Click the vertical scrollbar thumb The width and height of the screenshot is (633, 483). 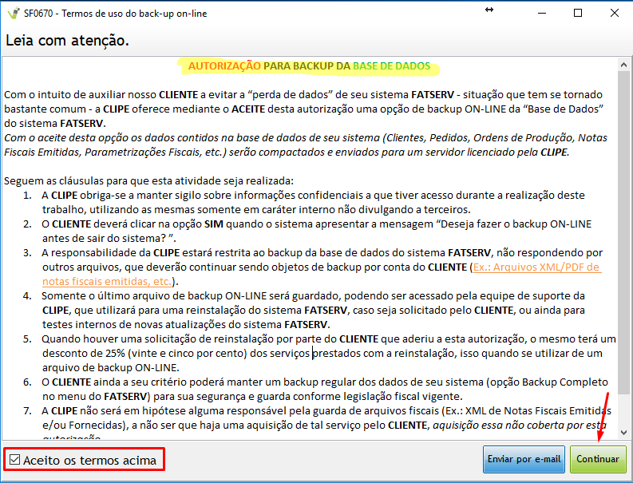(x=624, y=224)
